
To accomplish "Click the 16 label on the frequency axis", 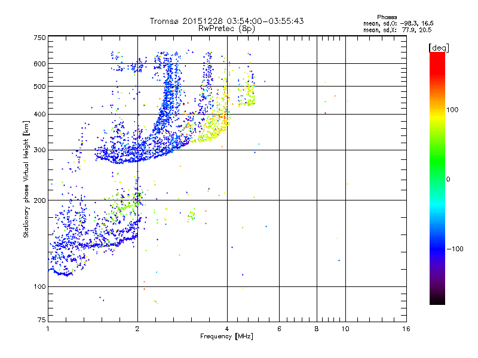I will point(406,329).
